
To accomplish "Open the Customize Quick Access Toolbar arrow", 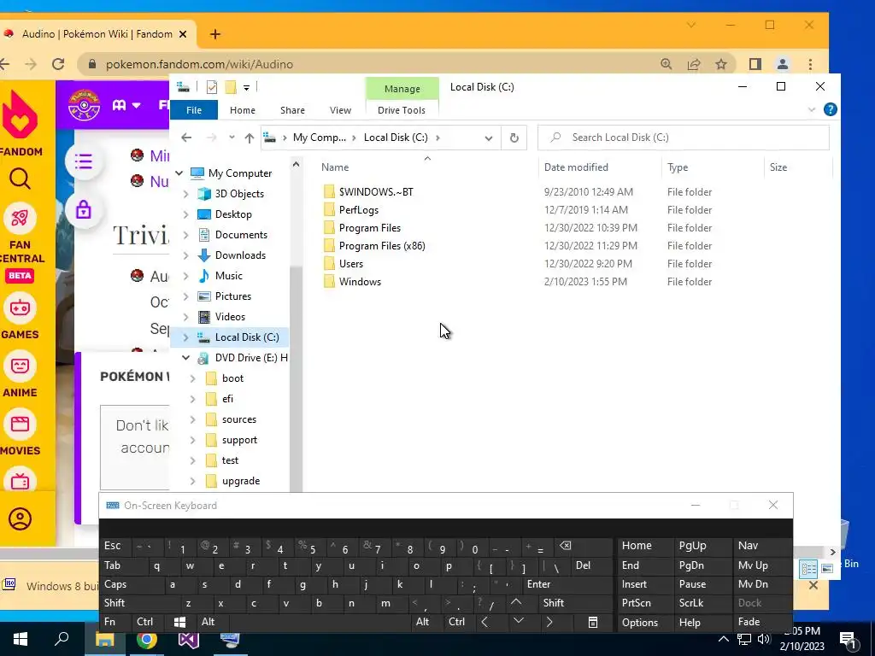I will point(246,88).
